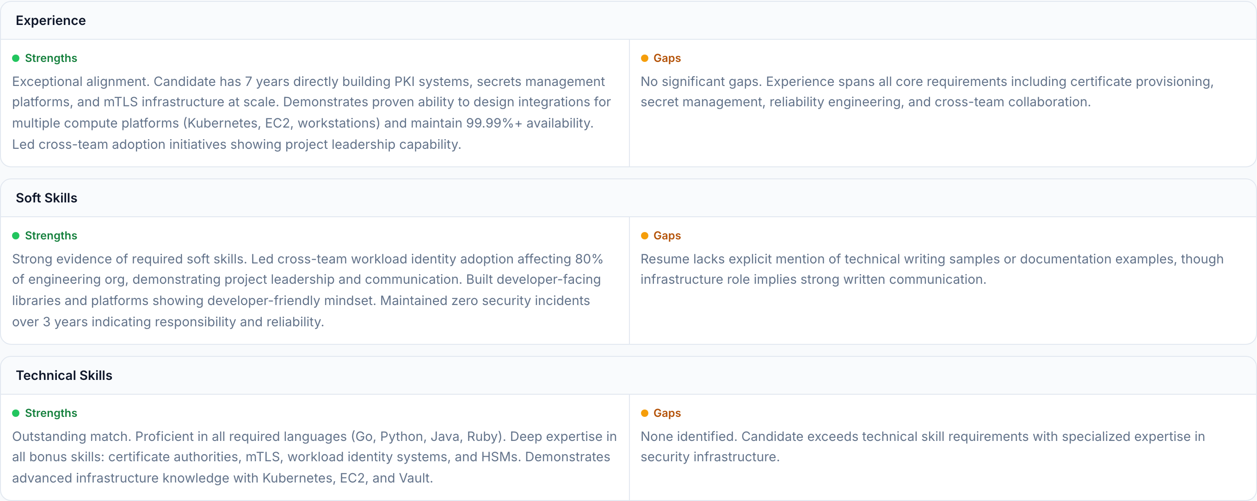The image size is (1257, 501).
Task: Click the "Resume lacks explicit mention" gaps paragraph
Action: tap(931, 269)
